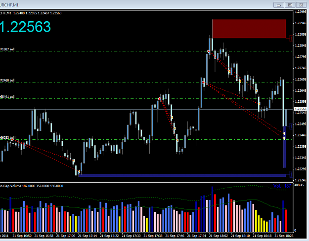
Task: Click time axis label 21 Sep 18:02
Action: click(x=219, y=236)
